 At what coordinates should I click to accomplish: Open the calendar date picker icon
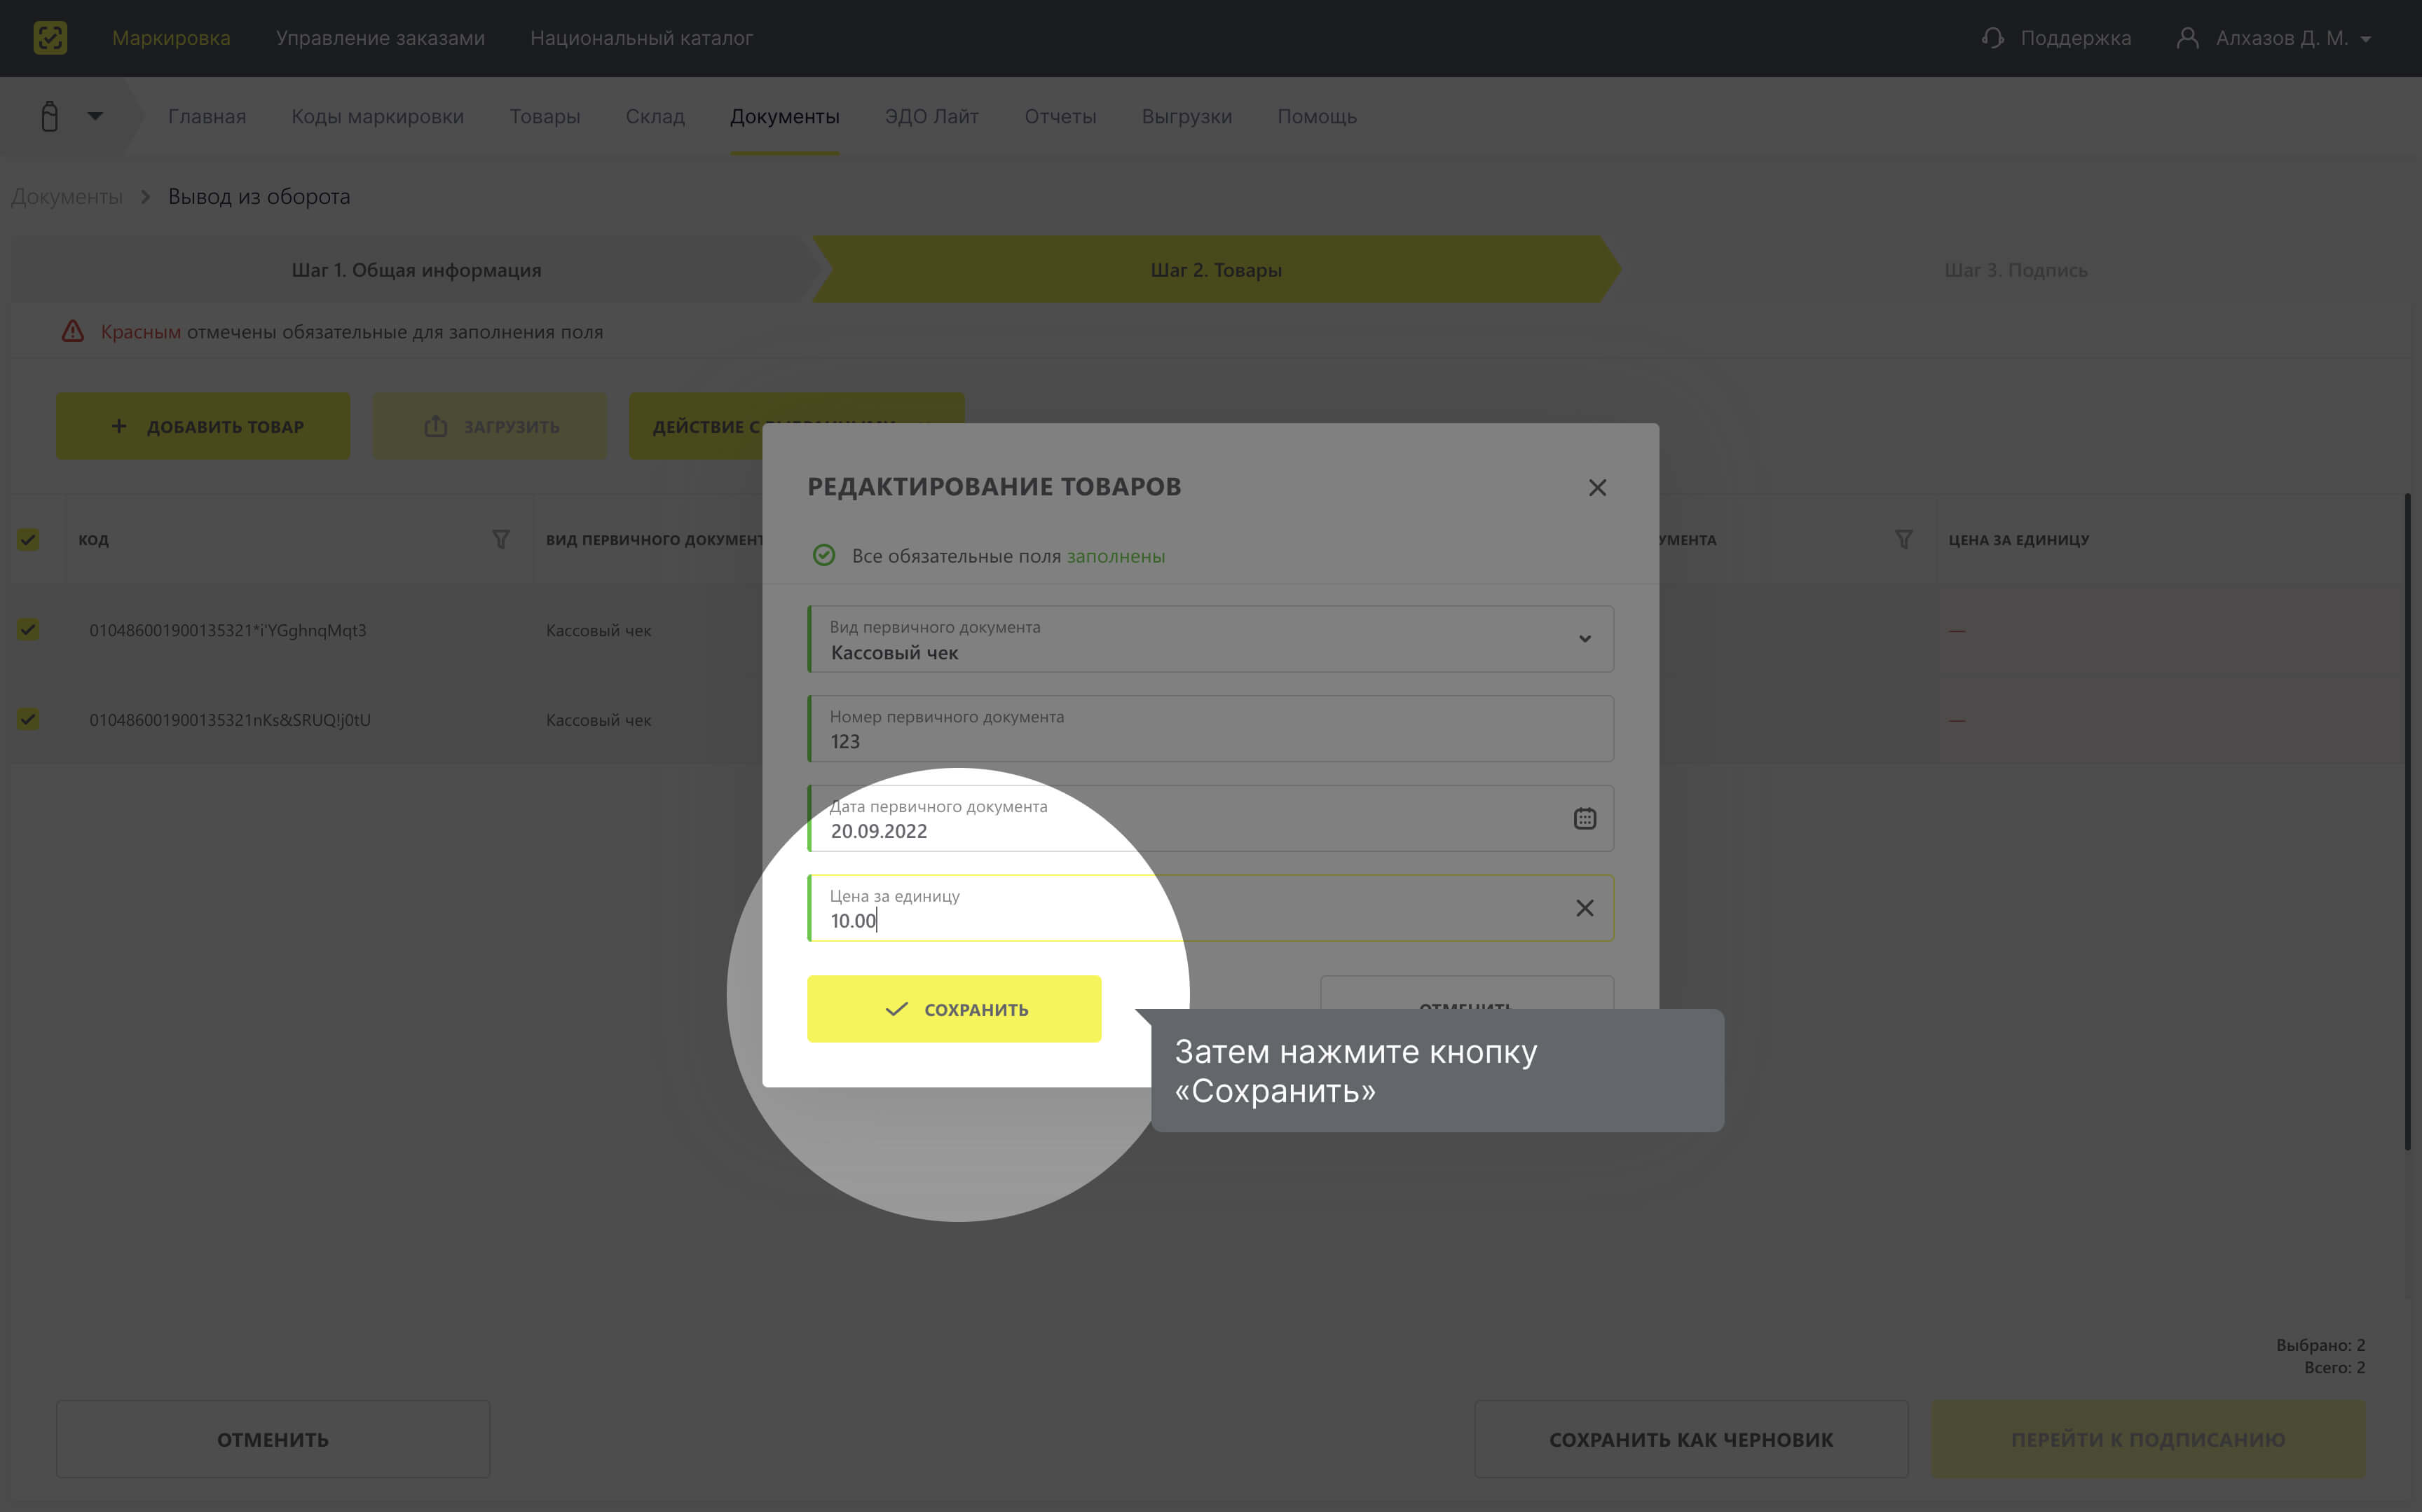coord(1584,818)
